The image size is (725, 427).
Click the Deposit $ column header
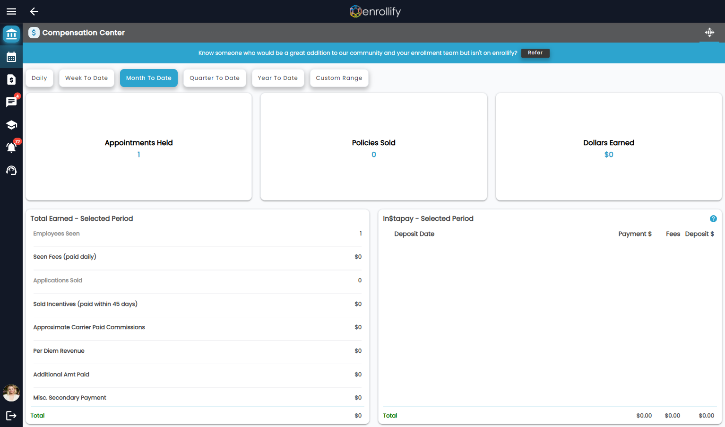(x=699, y=234)
